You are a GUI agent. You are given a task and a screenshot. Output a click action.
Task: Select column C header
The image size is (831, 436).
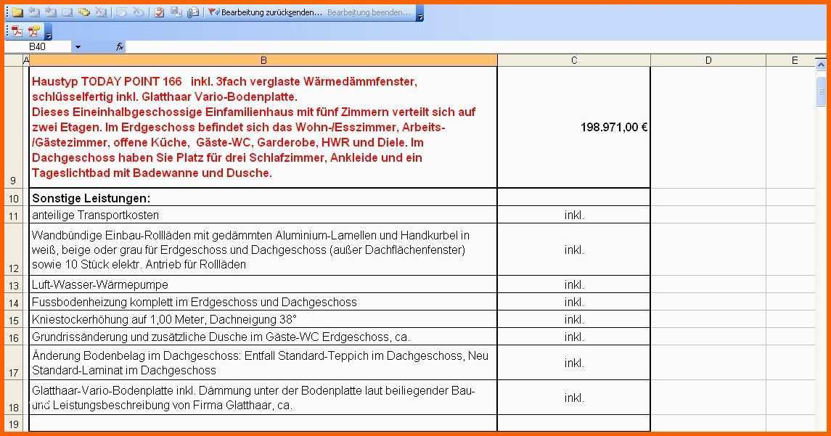(574, 60)
